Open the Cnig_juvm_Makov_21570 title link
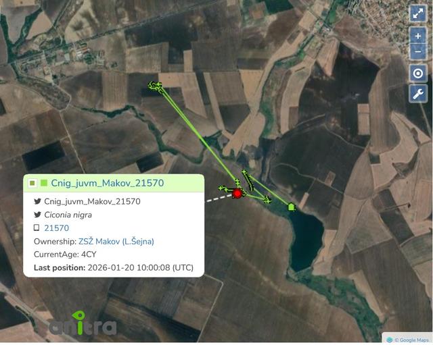433x345 pixels. pos(108,183)
